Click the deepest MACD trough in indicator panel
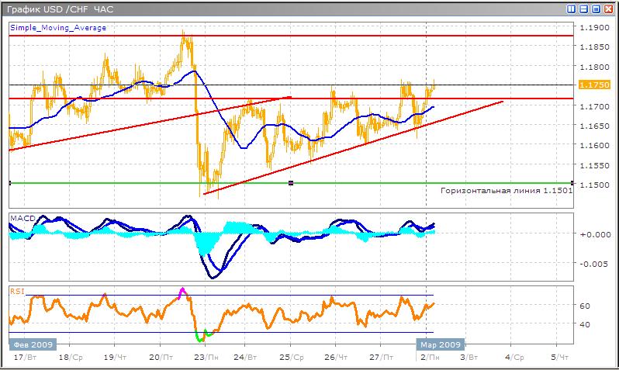The width and height of the screenshot is (619, 370). pyautogui.click(x=213, y=276)
